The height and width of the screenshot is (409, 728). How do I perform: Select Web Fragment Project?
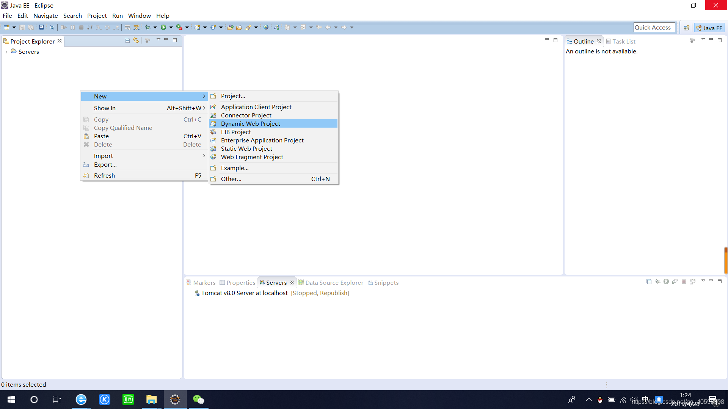point(273,157)
